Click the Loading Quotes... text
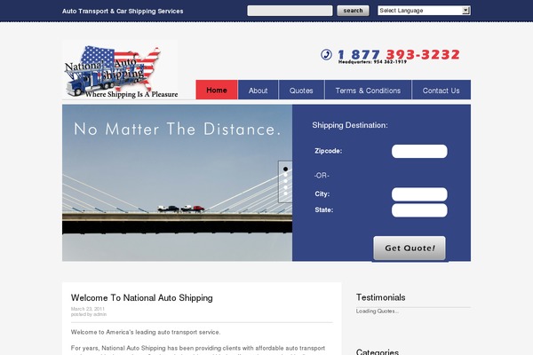 click(378, 312)
